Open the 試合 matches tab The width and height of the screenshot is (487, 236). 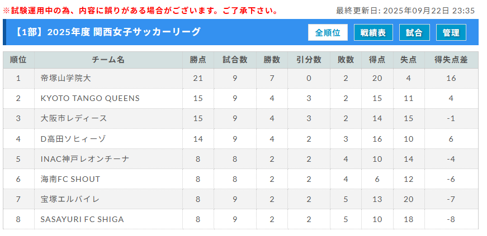point(414,33)
